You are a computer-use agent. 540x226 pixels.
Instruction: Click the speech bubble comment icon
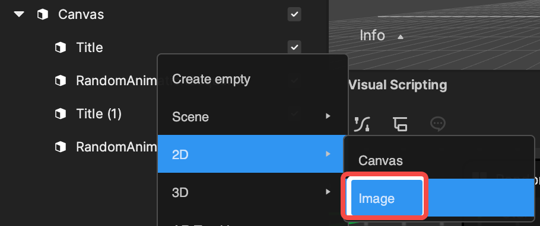point(438,124)
